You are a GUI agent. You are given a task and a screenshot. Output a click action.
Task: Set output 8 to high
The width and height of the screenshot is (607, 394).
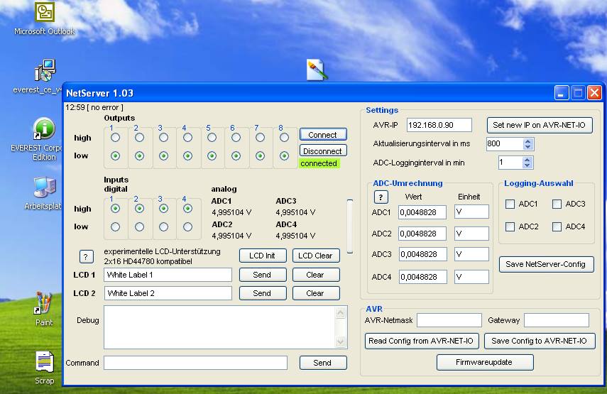[284, 138]
